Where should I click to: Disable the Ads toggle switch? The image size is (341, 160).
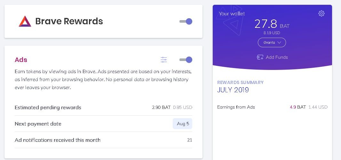click(x=186, y=60)
